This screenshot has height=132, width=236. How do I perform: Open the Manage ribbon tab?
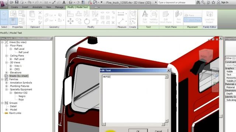59,7
